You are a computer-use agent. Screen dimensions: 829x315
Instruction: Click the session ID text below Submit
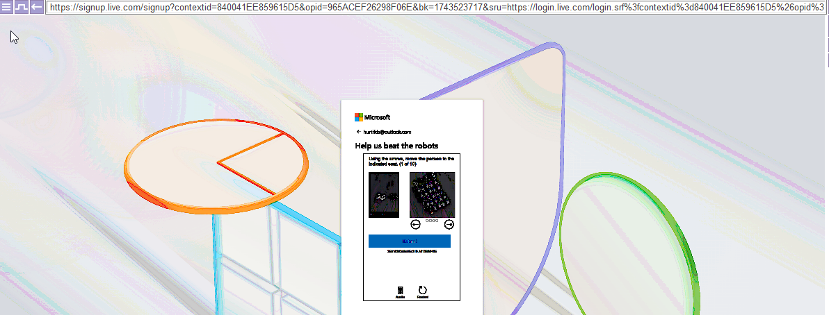pos(409,251)
